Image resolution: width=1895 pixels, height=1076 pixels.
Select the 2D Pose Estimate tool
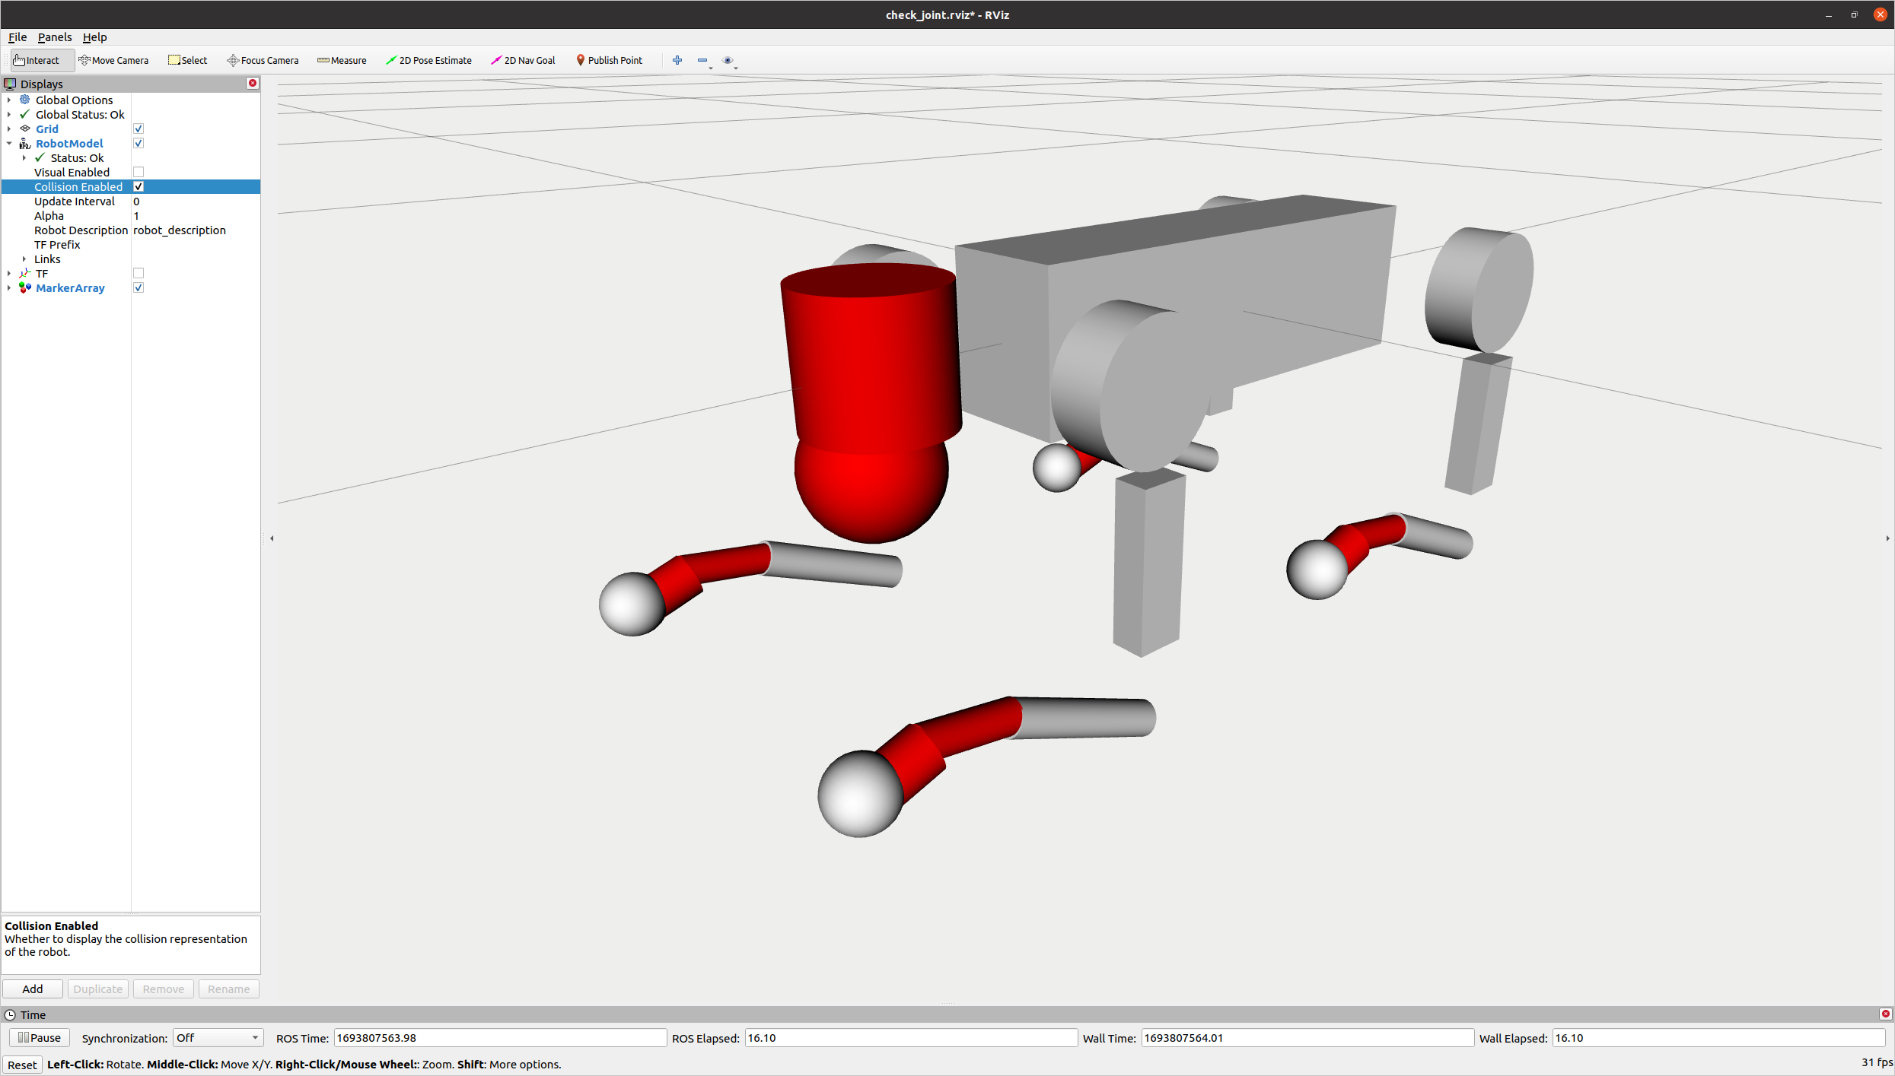(x=428, y=60)
